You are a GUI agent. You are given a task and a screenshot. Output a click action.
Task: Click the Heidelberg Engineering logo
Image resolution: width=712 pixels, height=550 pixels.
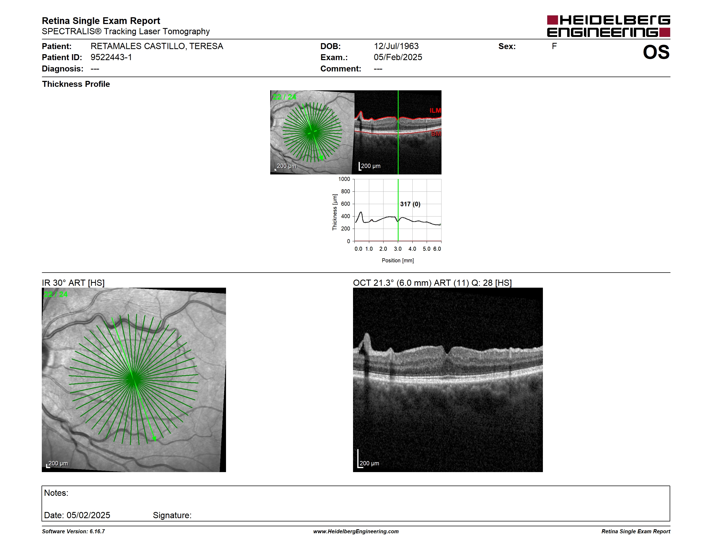pos(608,26)
